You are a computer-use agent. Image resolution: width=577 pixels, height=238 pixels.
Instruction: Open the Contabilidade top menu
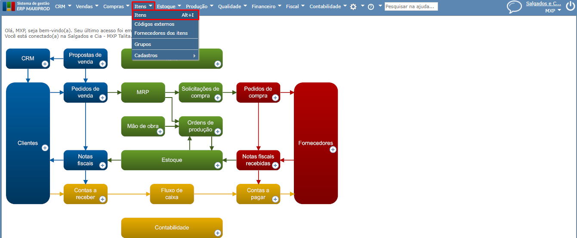click(328, 6)
